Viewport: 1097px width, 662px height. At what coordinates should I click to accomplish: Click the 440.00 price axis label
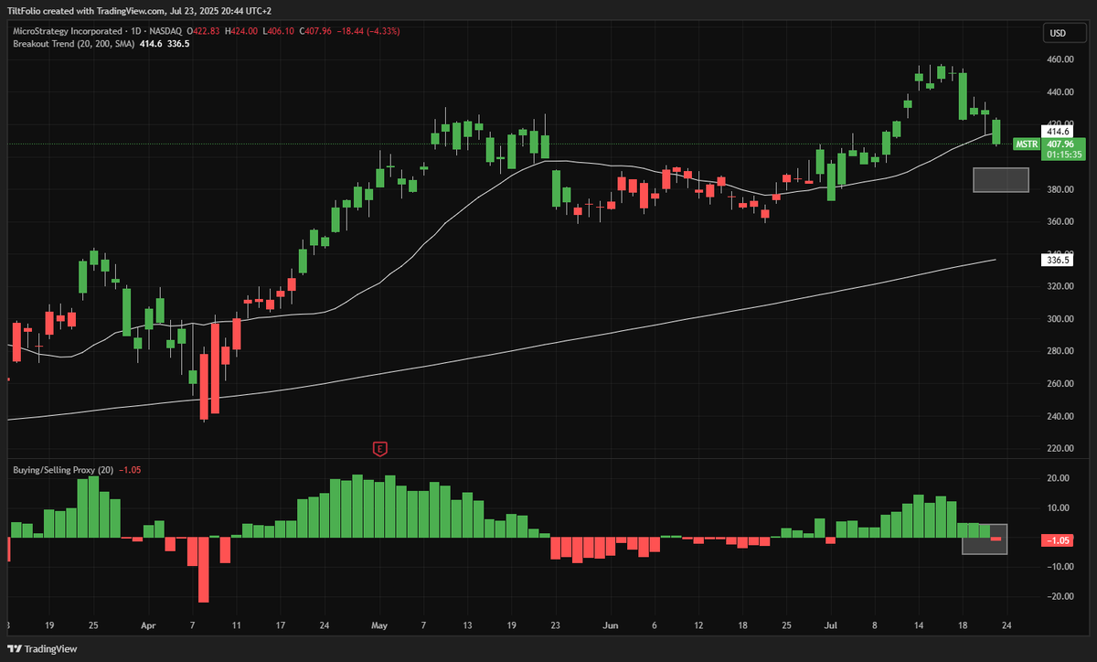(x=1060, y=92)
